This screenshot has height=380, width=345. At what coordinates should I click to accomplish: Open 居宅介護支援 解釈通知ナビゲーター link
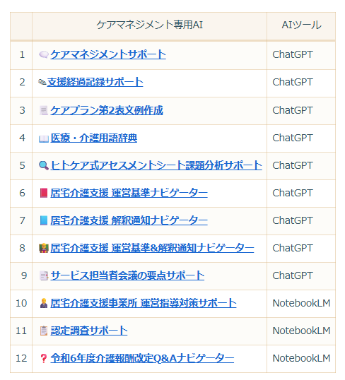(129, 221)
